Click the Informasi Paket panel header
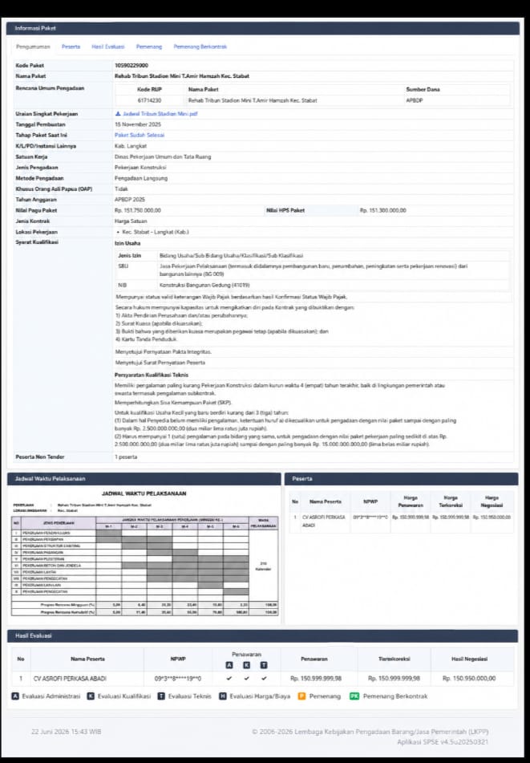Viewport: 530px width, 763px height. (x=262, y=28)
